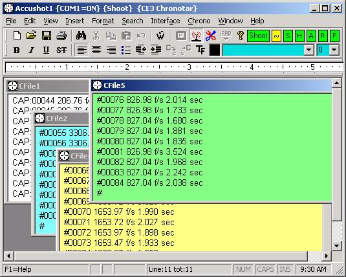The image size is (346, 277).
Task: Click the horizontal scrollbar left arrow
Action: (8, 256)
